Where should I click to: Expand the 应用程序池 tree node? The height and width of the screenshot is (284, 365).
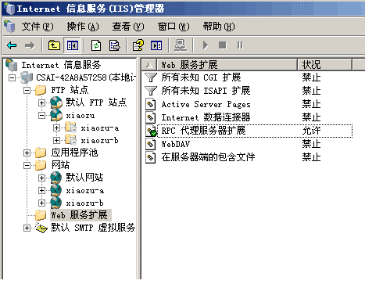(x=27, y=153)
